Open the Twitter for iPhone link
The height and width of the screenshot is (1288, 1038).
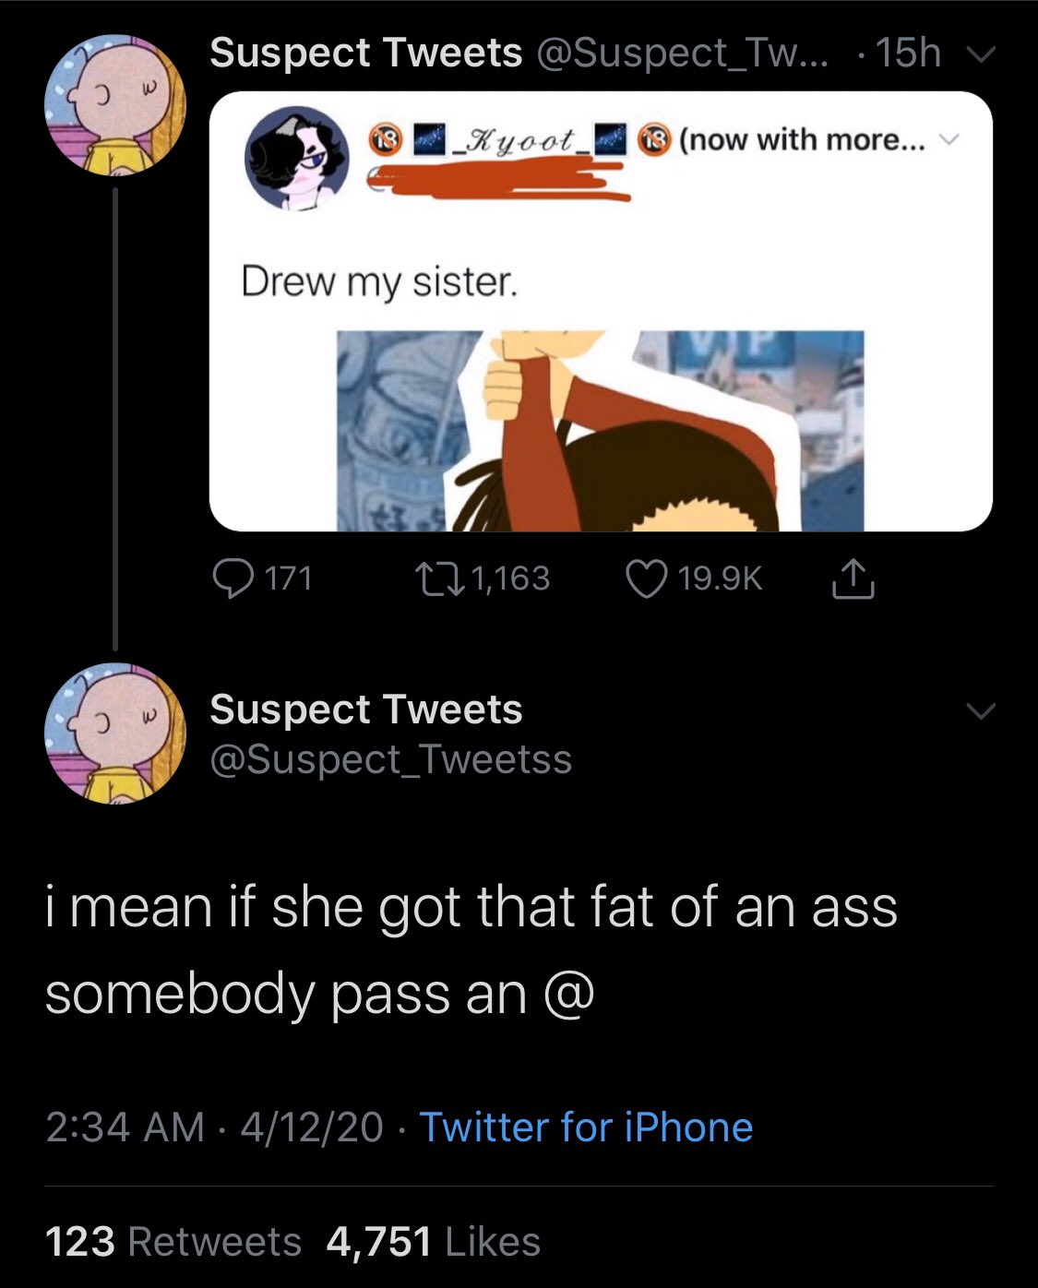tap(586, 1127)
